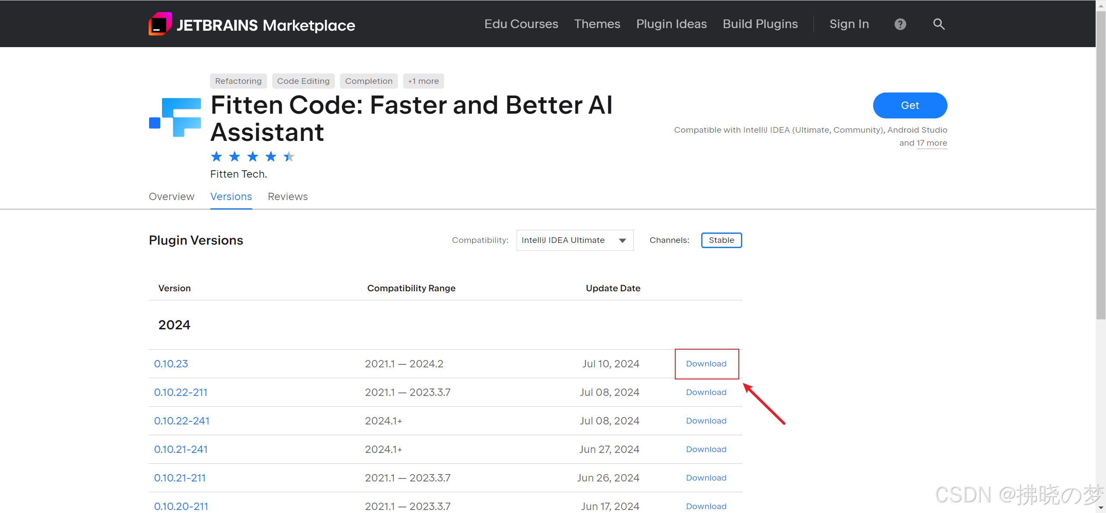Screen dimensions: 1106x513
Task: Expand the 17 more compatible products link
Action: tap(931, 143)
